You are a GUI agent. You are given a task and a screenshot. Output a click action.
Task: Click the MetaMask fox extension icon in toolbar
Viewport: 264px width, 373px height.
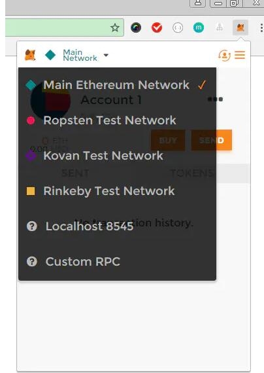tap(240, 27)
